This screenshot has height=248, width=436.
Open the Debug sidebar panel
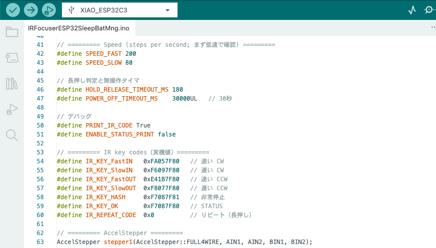click(12, 109)
